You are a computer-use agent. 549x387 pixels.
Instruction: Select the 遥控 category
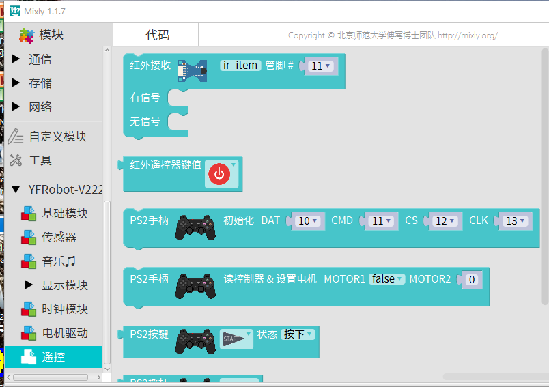[x=53, y=356]
